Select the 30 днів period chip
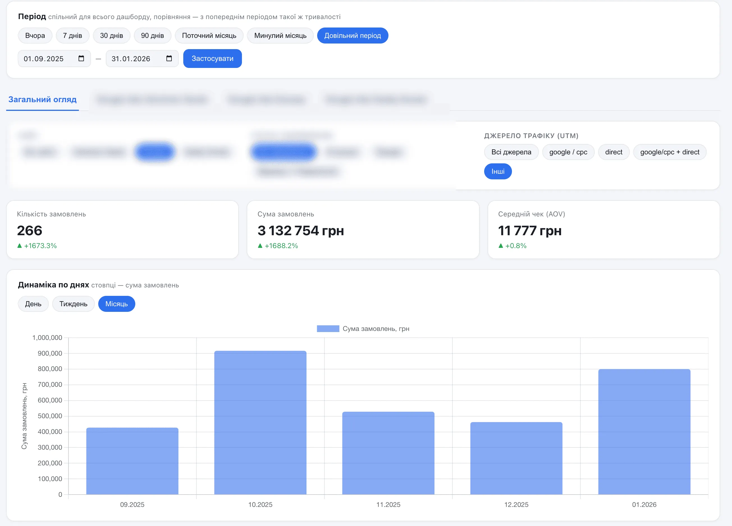Image resolution: width=732 pixels, height=526 pixels. (x=111, y=35)
